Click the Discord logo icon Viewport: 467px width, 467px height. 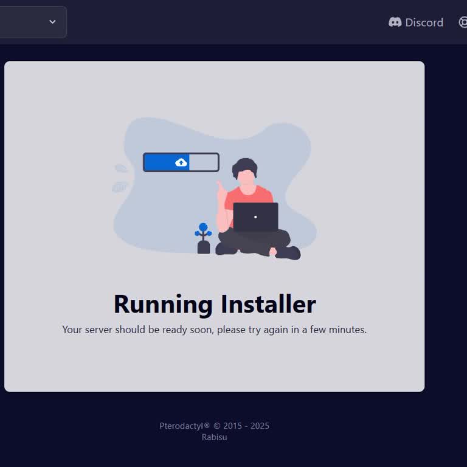coord(395,22)
